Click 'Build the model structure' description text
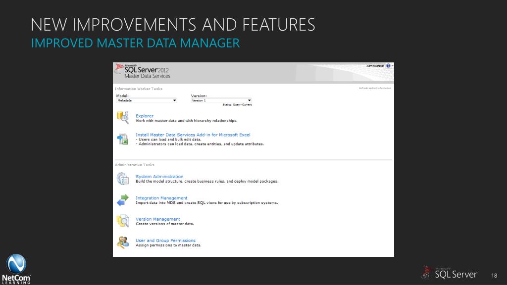 click(x=207, y=182)
